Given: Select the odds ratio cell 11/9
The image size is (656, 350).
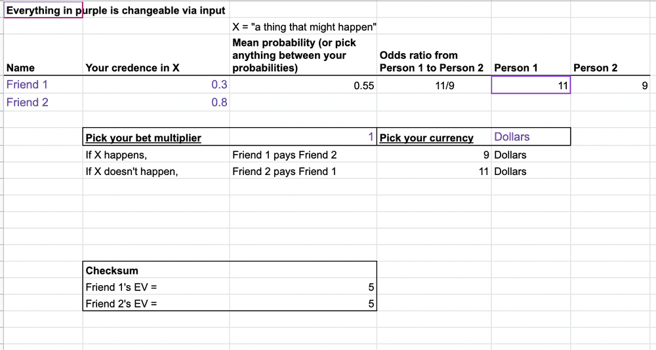Looking at the screenshot, I should pos(434,85).
